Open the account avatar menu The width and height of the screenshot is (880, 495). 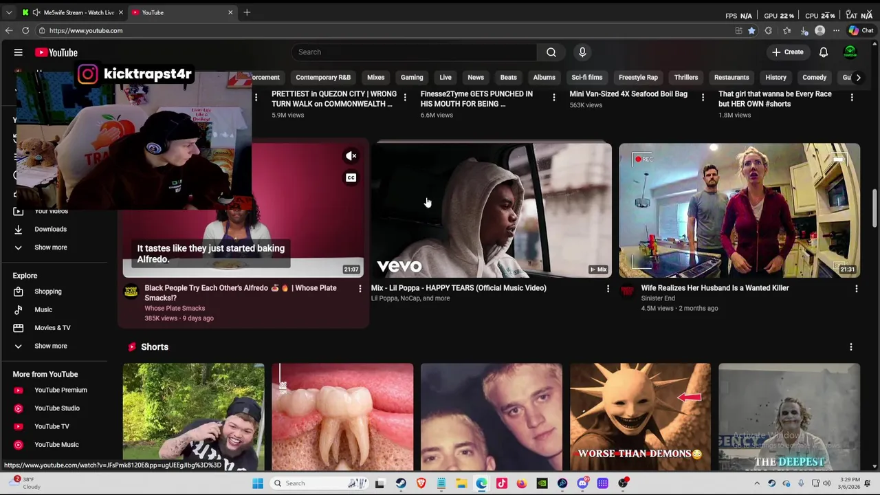click(850, 52)
